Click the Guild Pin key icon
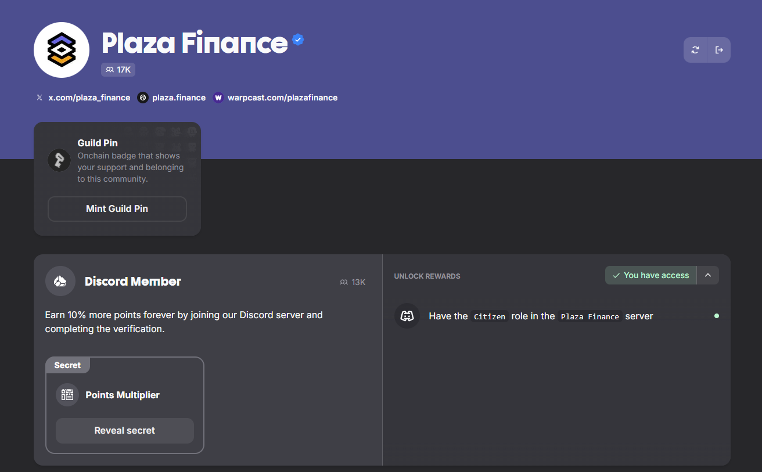Screen dimensions: 762x472 click(x=59, y=161)
